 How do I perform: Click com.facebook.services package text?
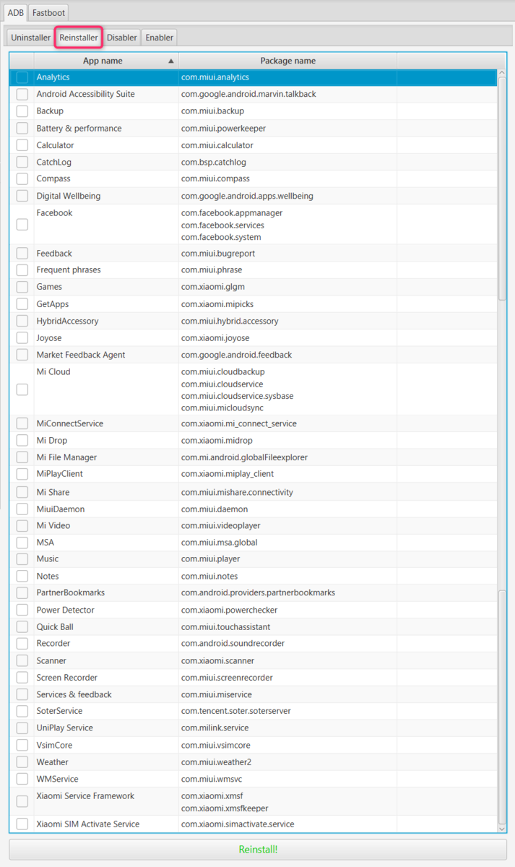click(x=222, y=225)
